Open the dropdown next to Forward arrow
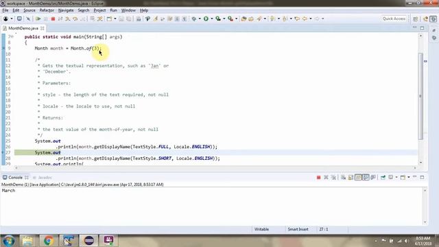Image resolution: width=439 pixels, height=247 pixels. pyautogui.click(x=322, y=19)
